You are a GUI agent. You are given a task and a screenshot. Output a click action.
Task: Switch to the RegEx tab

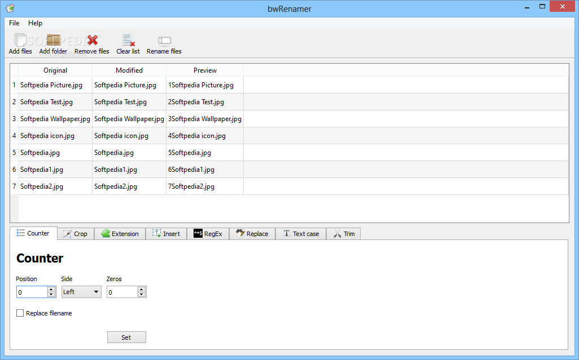click(x=208, y=234)
